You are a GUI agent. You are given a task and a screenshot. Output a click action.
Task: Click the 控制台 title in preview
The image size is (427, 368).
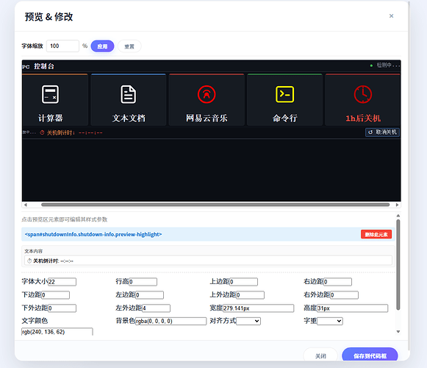point(44,66)
